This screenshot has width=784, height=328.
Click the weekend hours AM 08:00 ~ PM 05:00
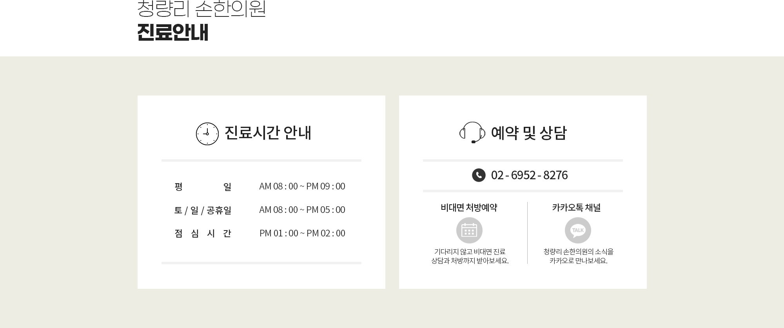(302, 210)
